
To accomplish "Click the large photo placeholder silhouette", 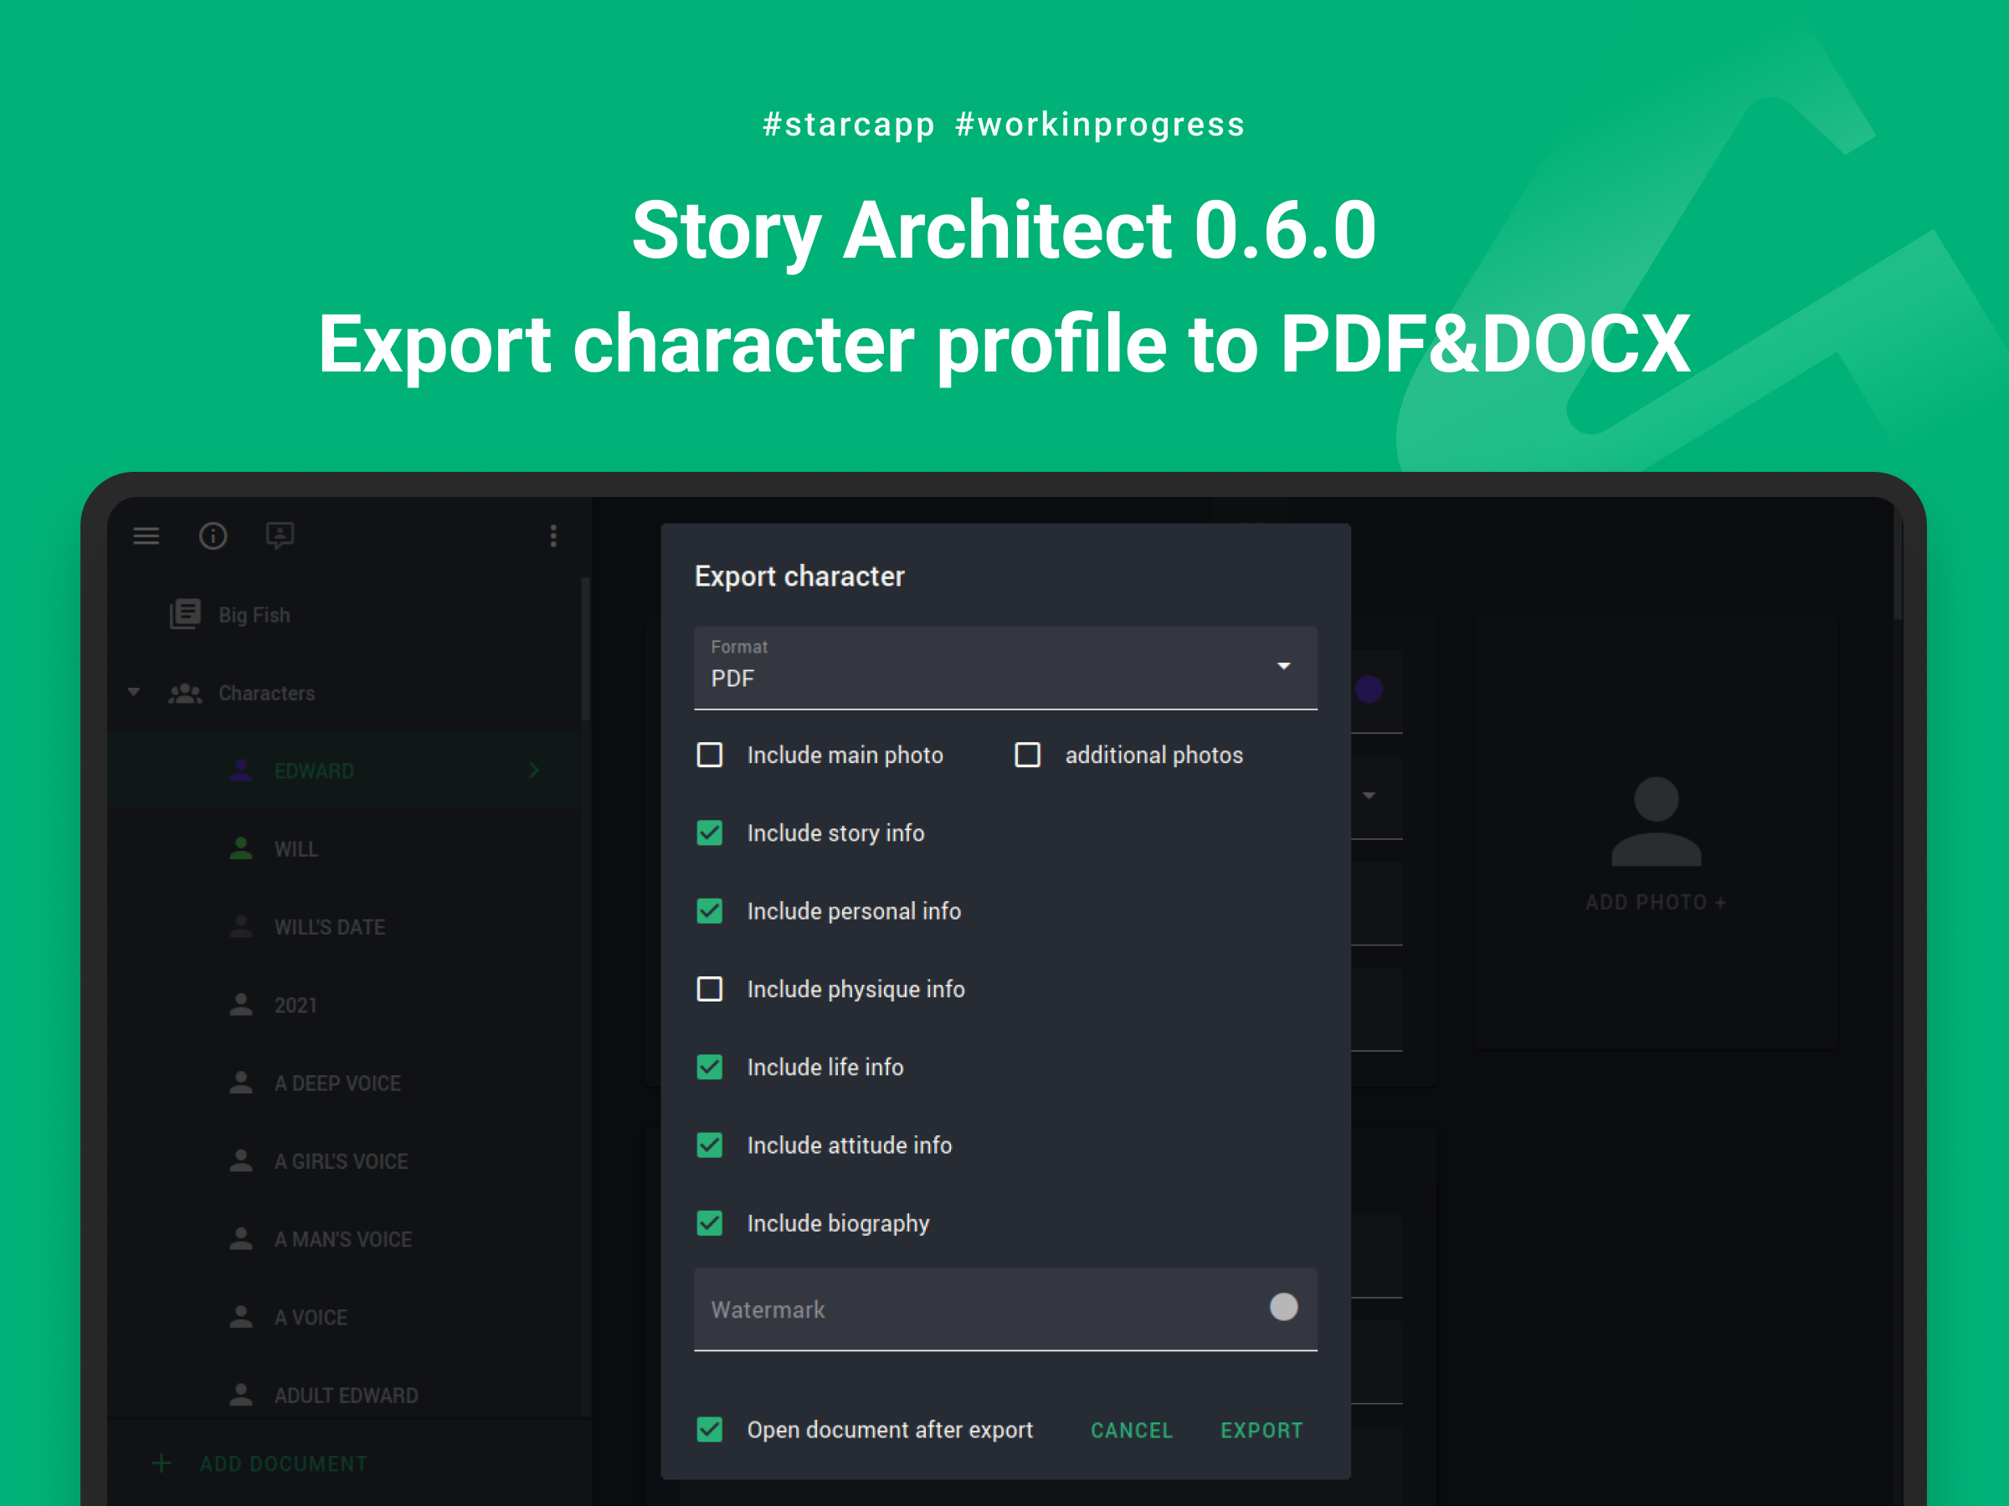I will [1656, 822].
